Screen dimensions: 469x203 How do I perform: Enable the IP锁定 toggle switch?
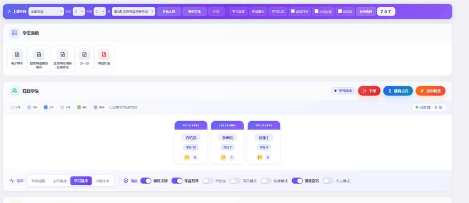coord(208,181)
